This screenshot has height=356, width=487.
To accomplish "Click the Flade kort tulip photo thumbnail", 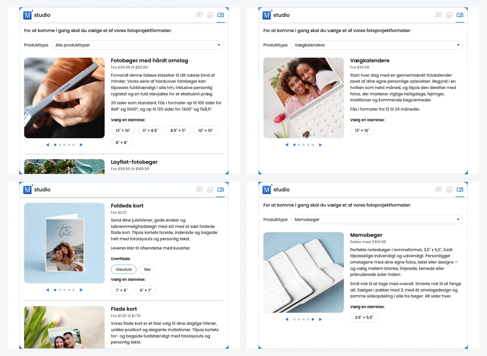I will tap(64, 327).
